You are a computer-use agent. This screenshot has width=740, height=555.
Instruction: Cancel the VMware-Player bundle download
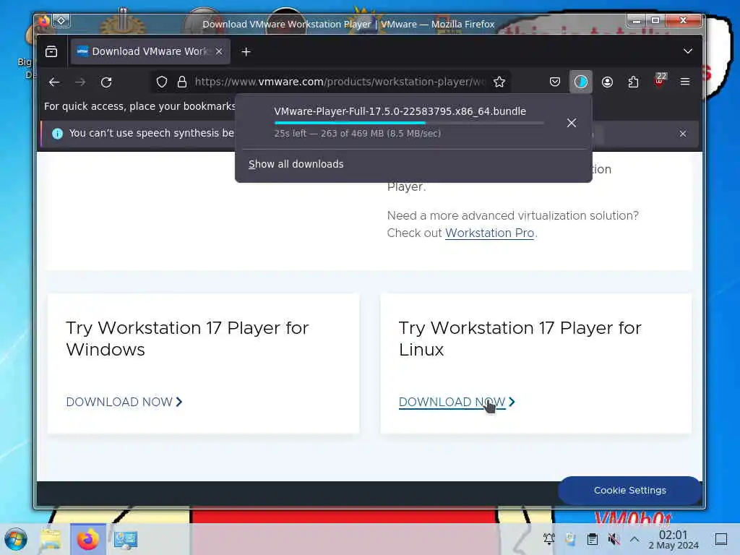(572, 123)
